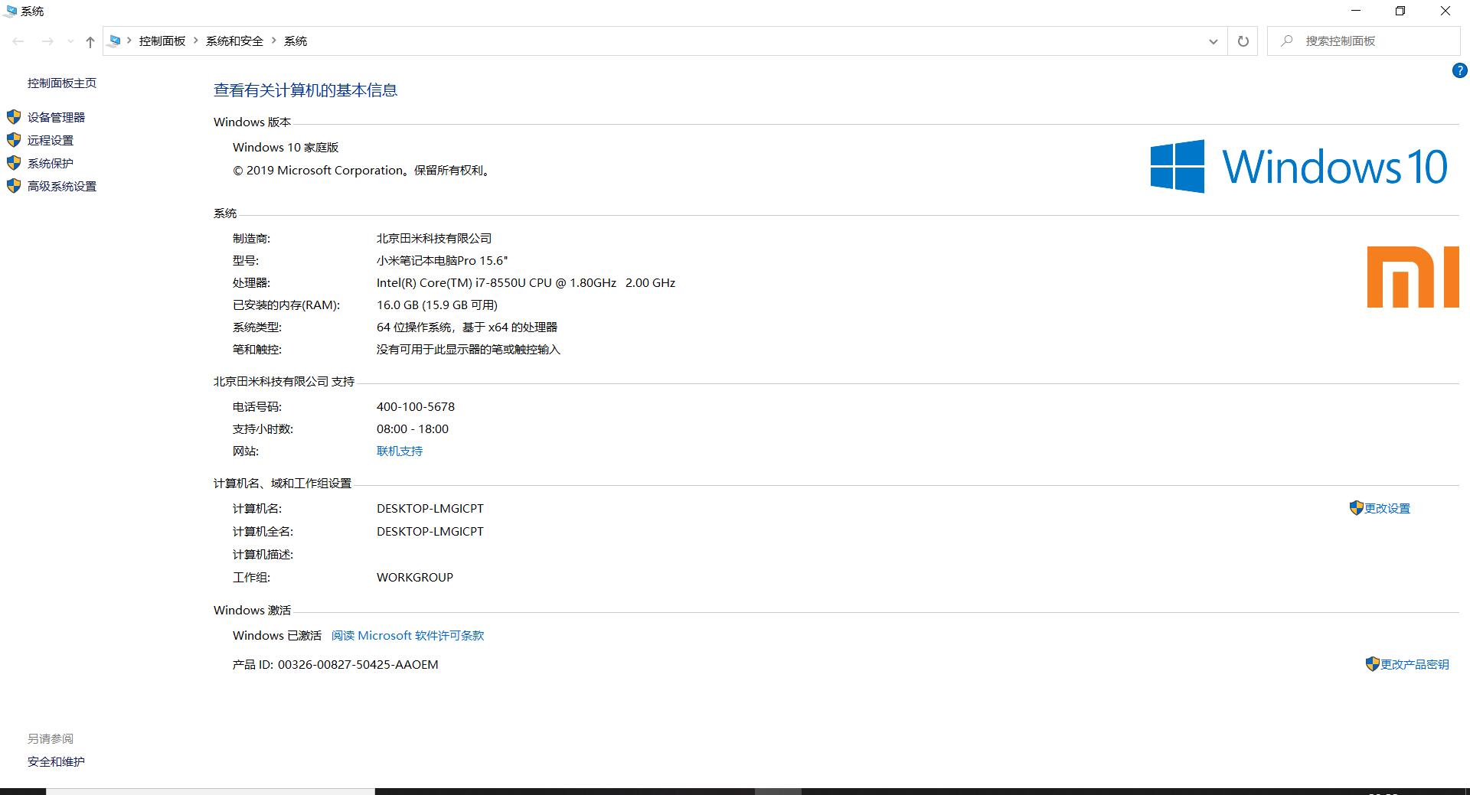The height and width of the screenshot is (795, 1470).
Task: Expand the 系统和安全 breadcrumb arrow
Action: (274, 41)
